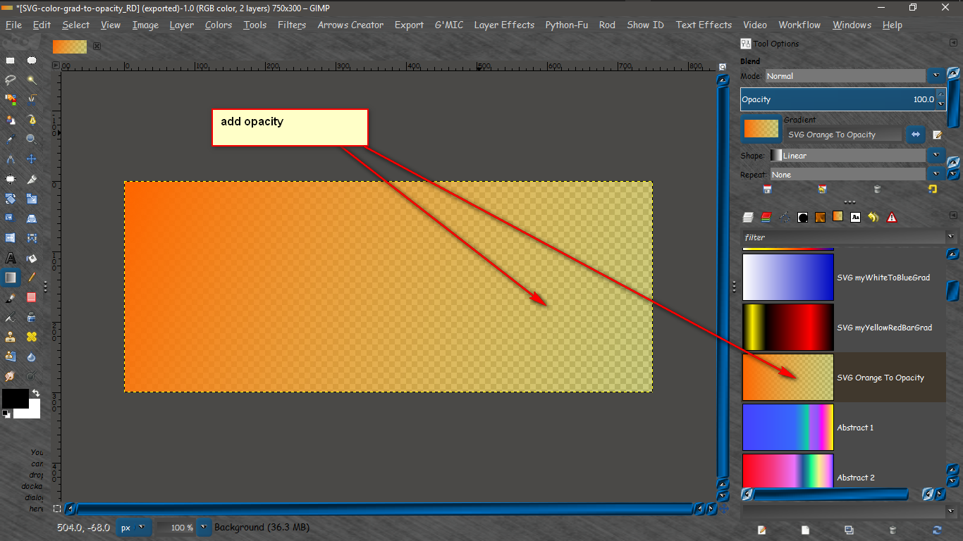Select the Zoom magnifier tool
This screenshot has width=963, height=541.
[x=32, y=139]
